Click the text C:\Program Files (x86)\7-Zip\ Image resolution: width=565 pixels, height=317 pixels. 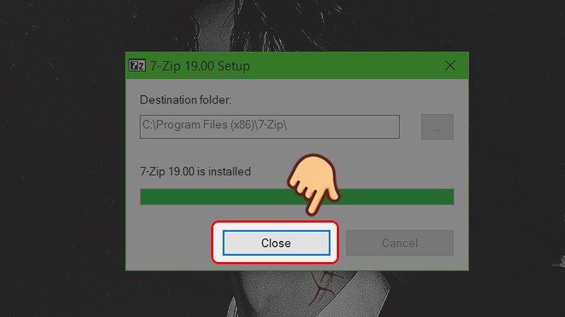tap(215, 125)
